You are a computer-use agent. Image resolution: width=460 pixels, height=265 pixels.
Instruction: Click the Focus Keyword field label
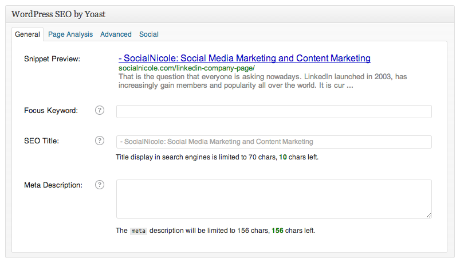click(x=51, y=111)
